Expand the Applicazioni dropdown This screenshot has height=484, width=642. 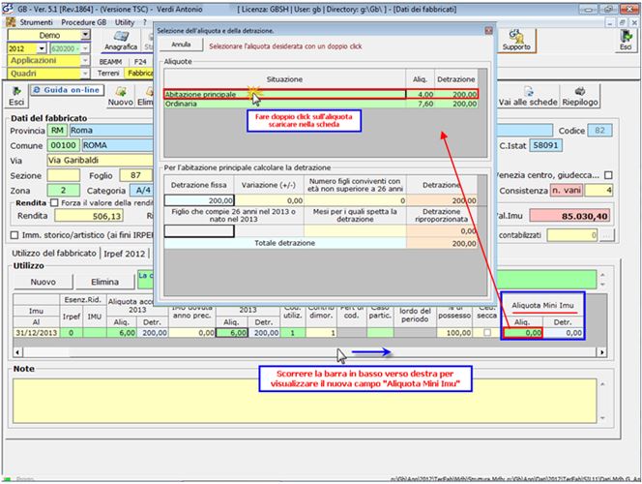(85, 61)
